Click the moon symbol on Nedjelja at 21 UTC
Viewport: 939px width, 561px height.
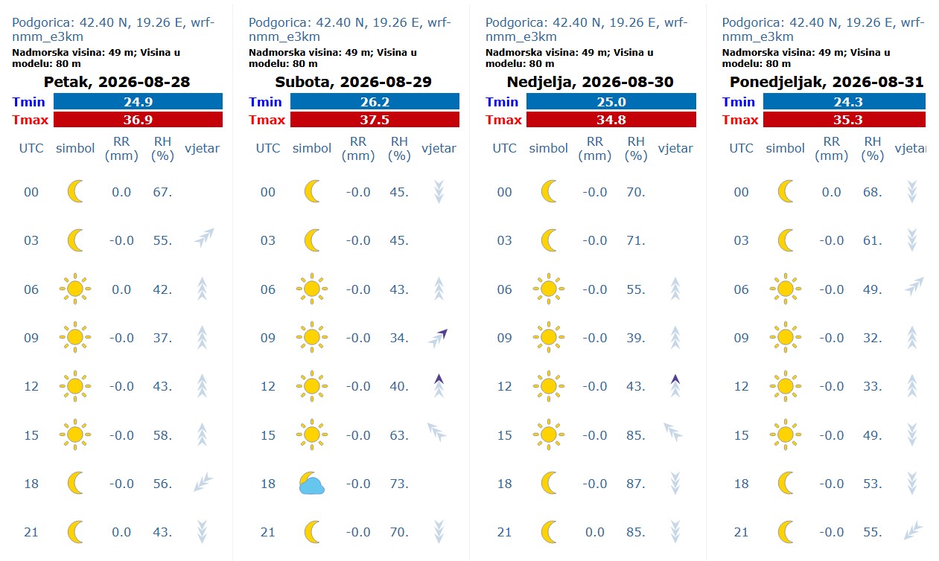(548, 532)
